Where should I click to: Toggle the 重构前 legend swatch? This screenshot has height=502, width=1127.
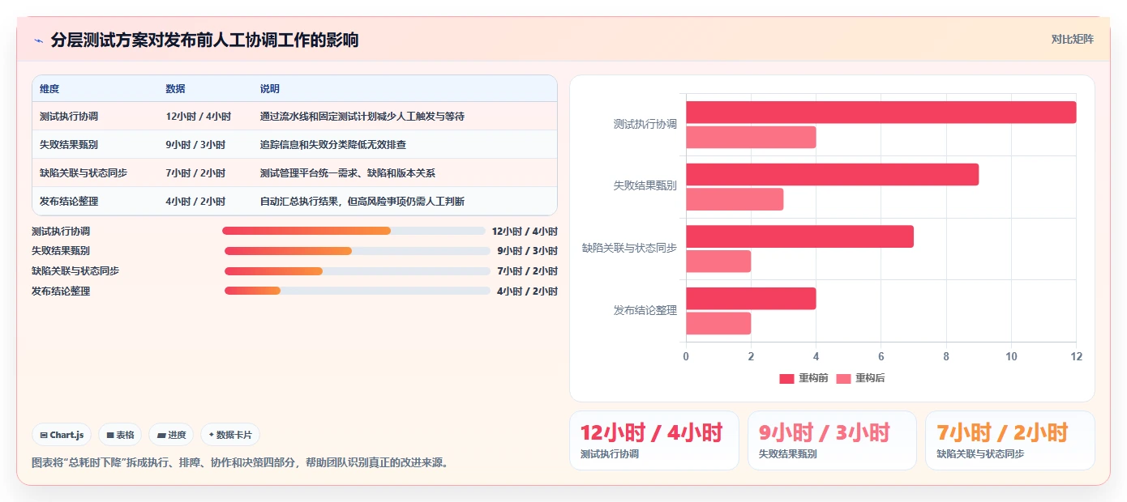pos(786,378)
